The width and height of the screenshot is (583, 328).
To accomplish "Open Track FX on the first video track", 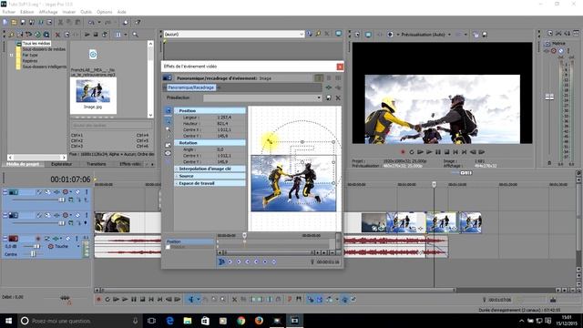I will 56,192.
